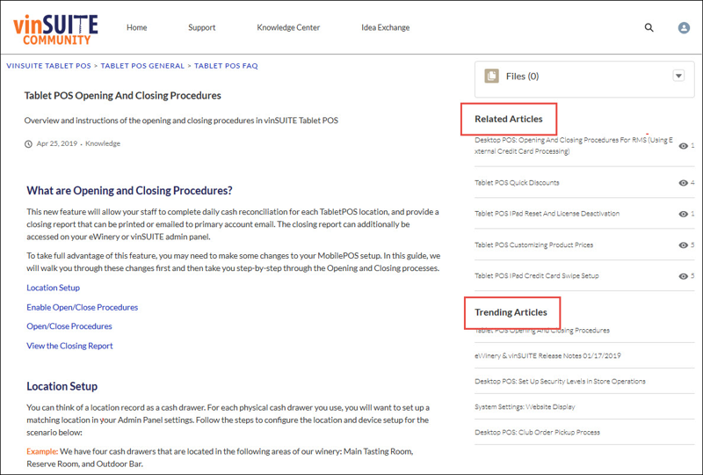Viewport: 703px width, 475px height.
Task: Open Desktop POS: Club Order Pickup Process article
Action: (537, 433)
